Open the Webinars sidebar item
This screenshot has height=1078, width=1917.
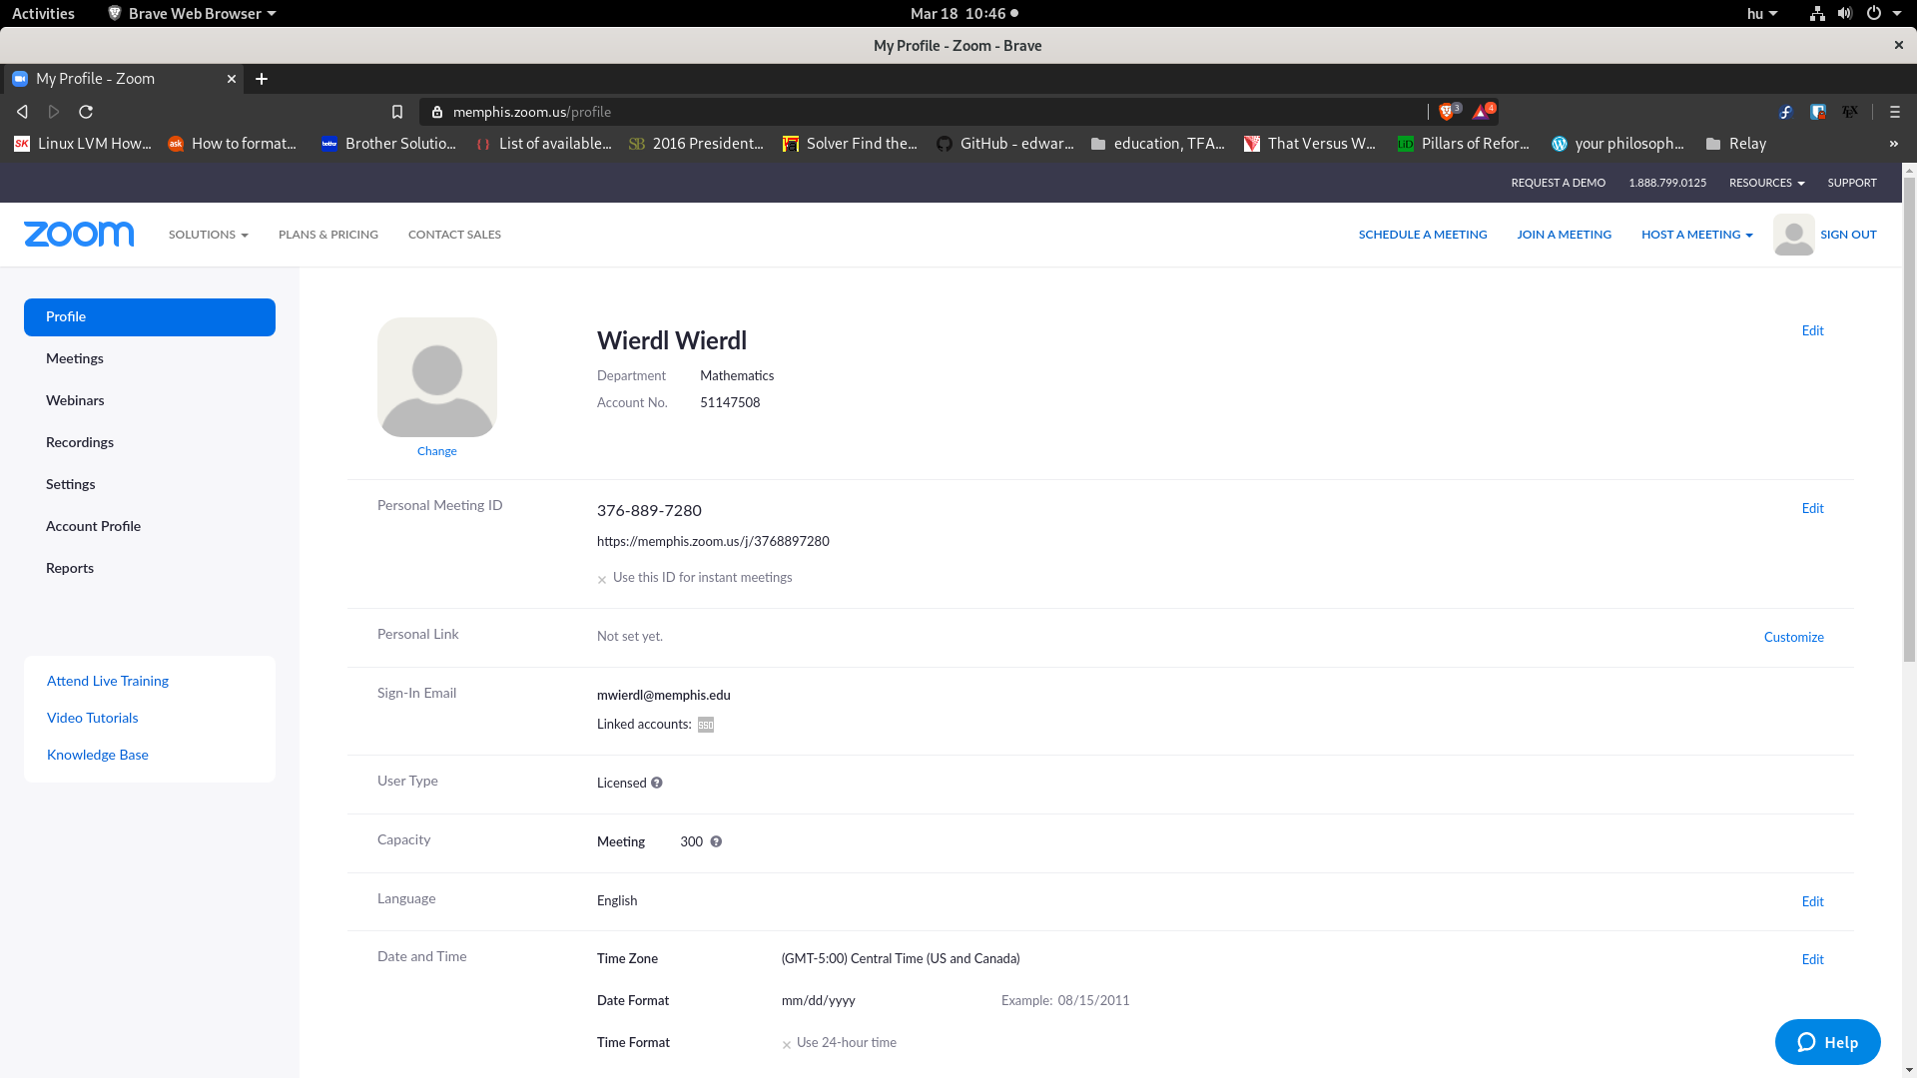point(150,400)
